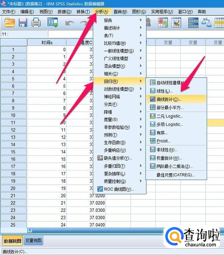The width and height of the screenshot is (224, 255).
Task: Select 部分最小平方... option
Action: click(176, 108)
